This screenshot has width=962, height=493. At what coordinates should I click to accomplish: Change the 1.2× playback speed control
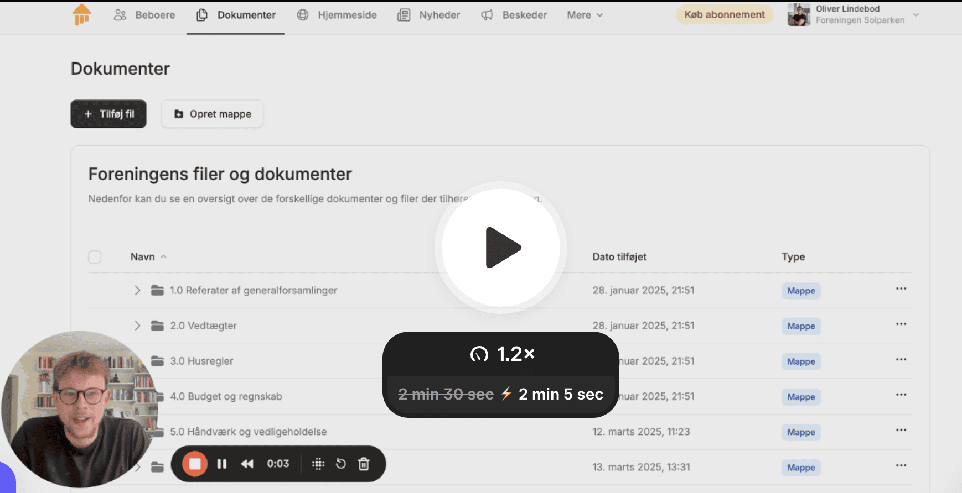tap(501, 354)
